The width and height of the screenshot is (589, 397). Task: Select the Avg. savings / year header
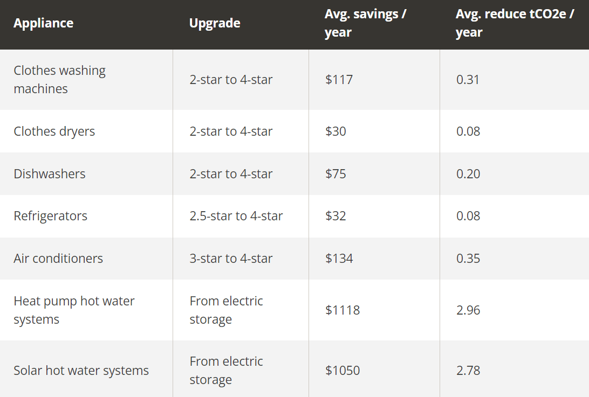click(x=365, y=23)
